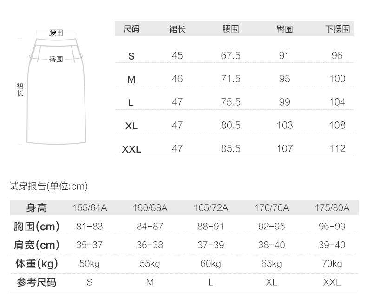Select the 尺码 column header in the size table
The height and width of the screenshot is (307, 367).
point(131,29)
